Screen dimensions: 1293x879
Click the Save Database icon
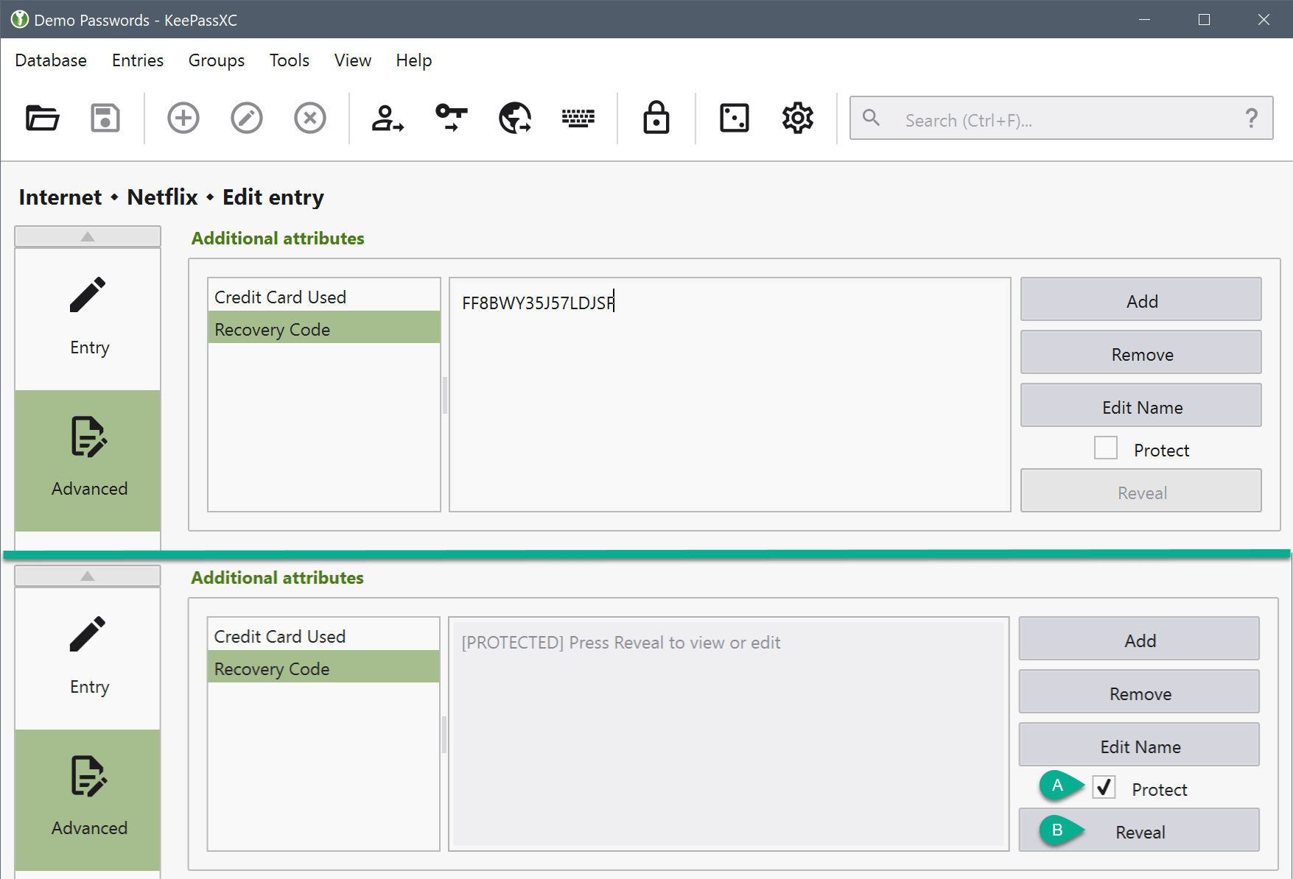(105, 118)
